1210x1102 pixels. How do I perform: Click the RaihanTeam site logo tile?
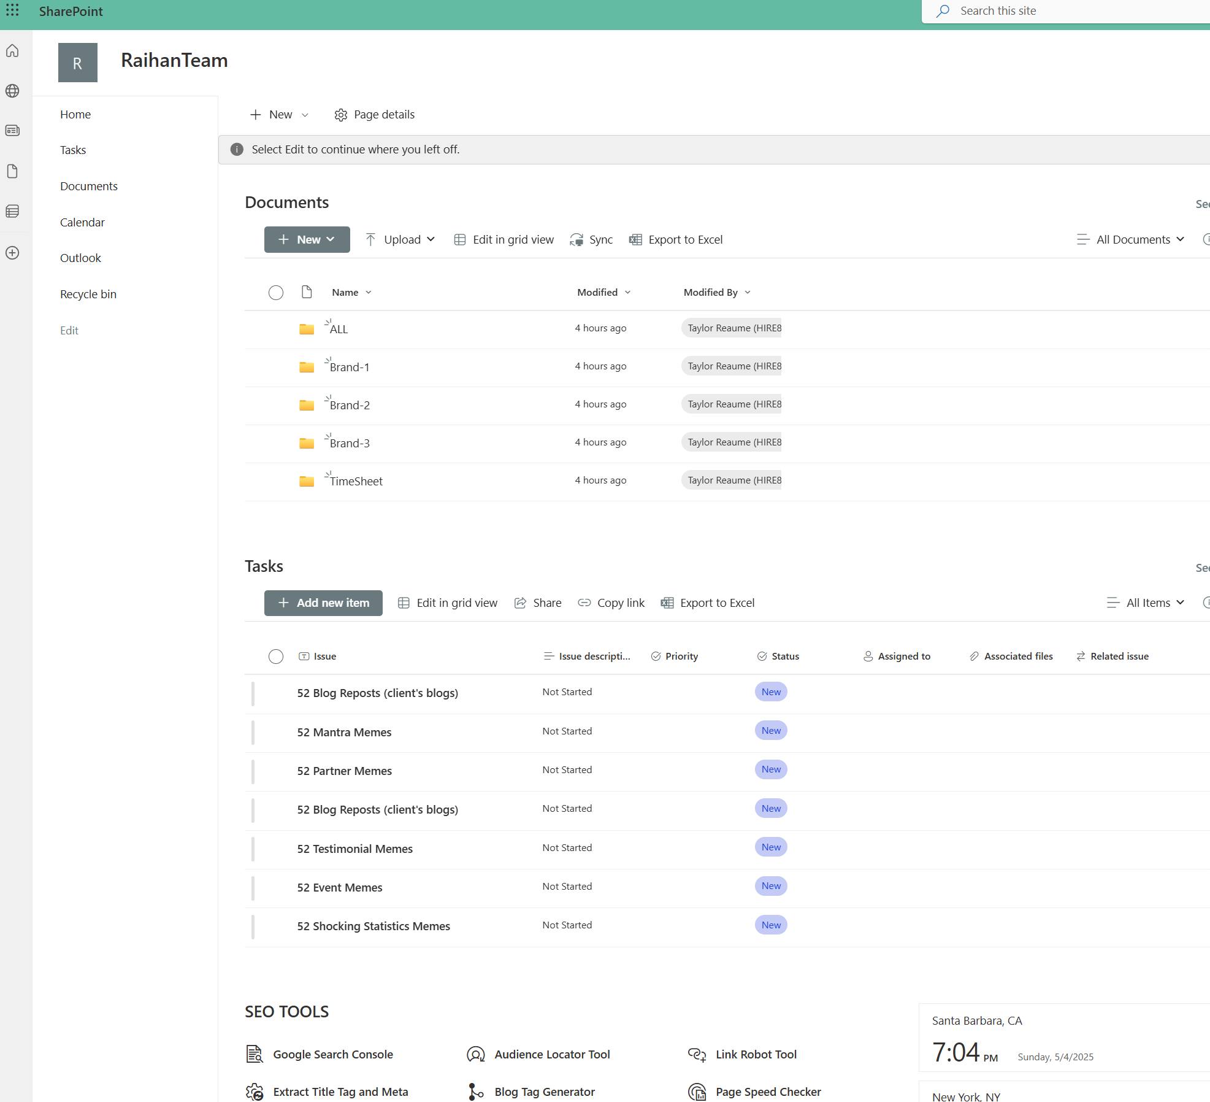(x=78, y=63)
